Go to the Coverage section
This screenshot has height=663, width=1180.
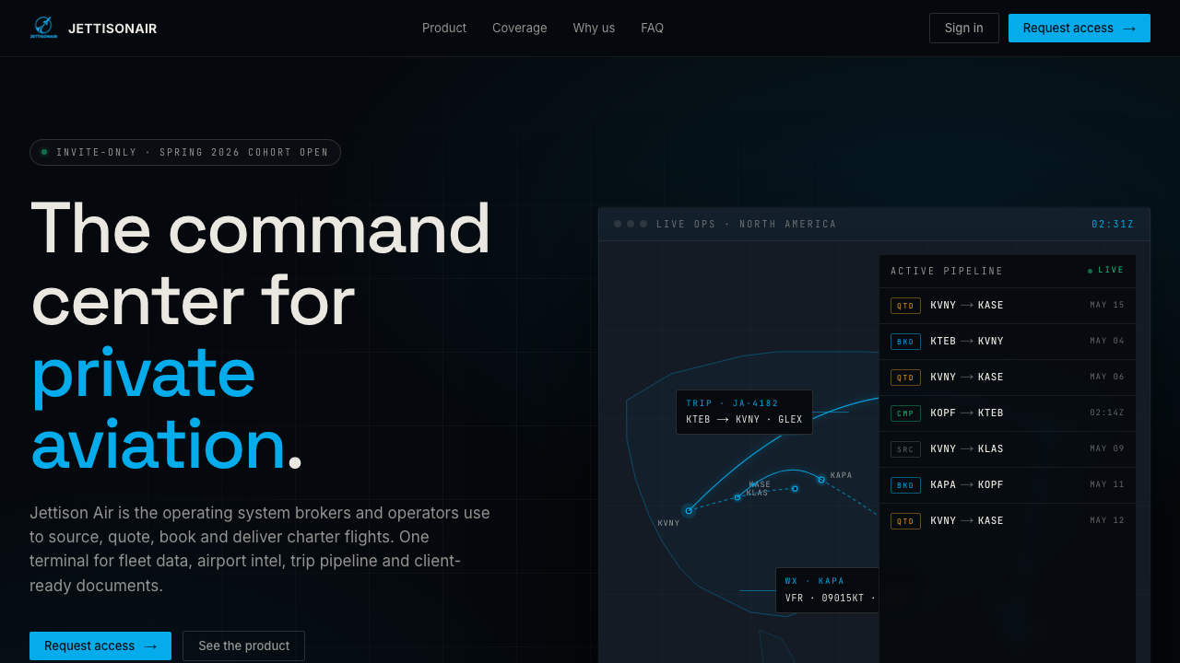click(x=520, y=29)
